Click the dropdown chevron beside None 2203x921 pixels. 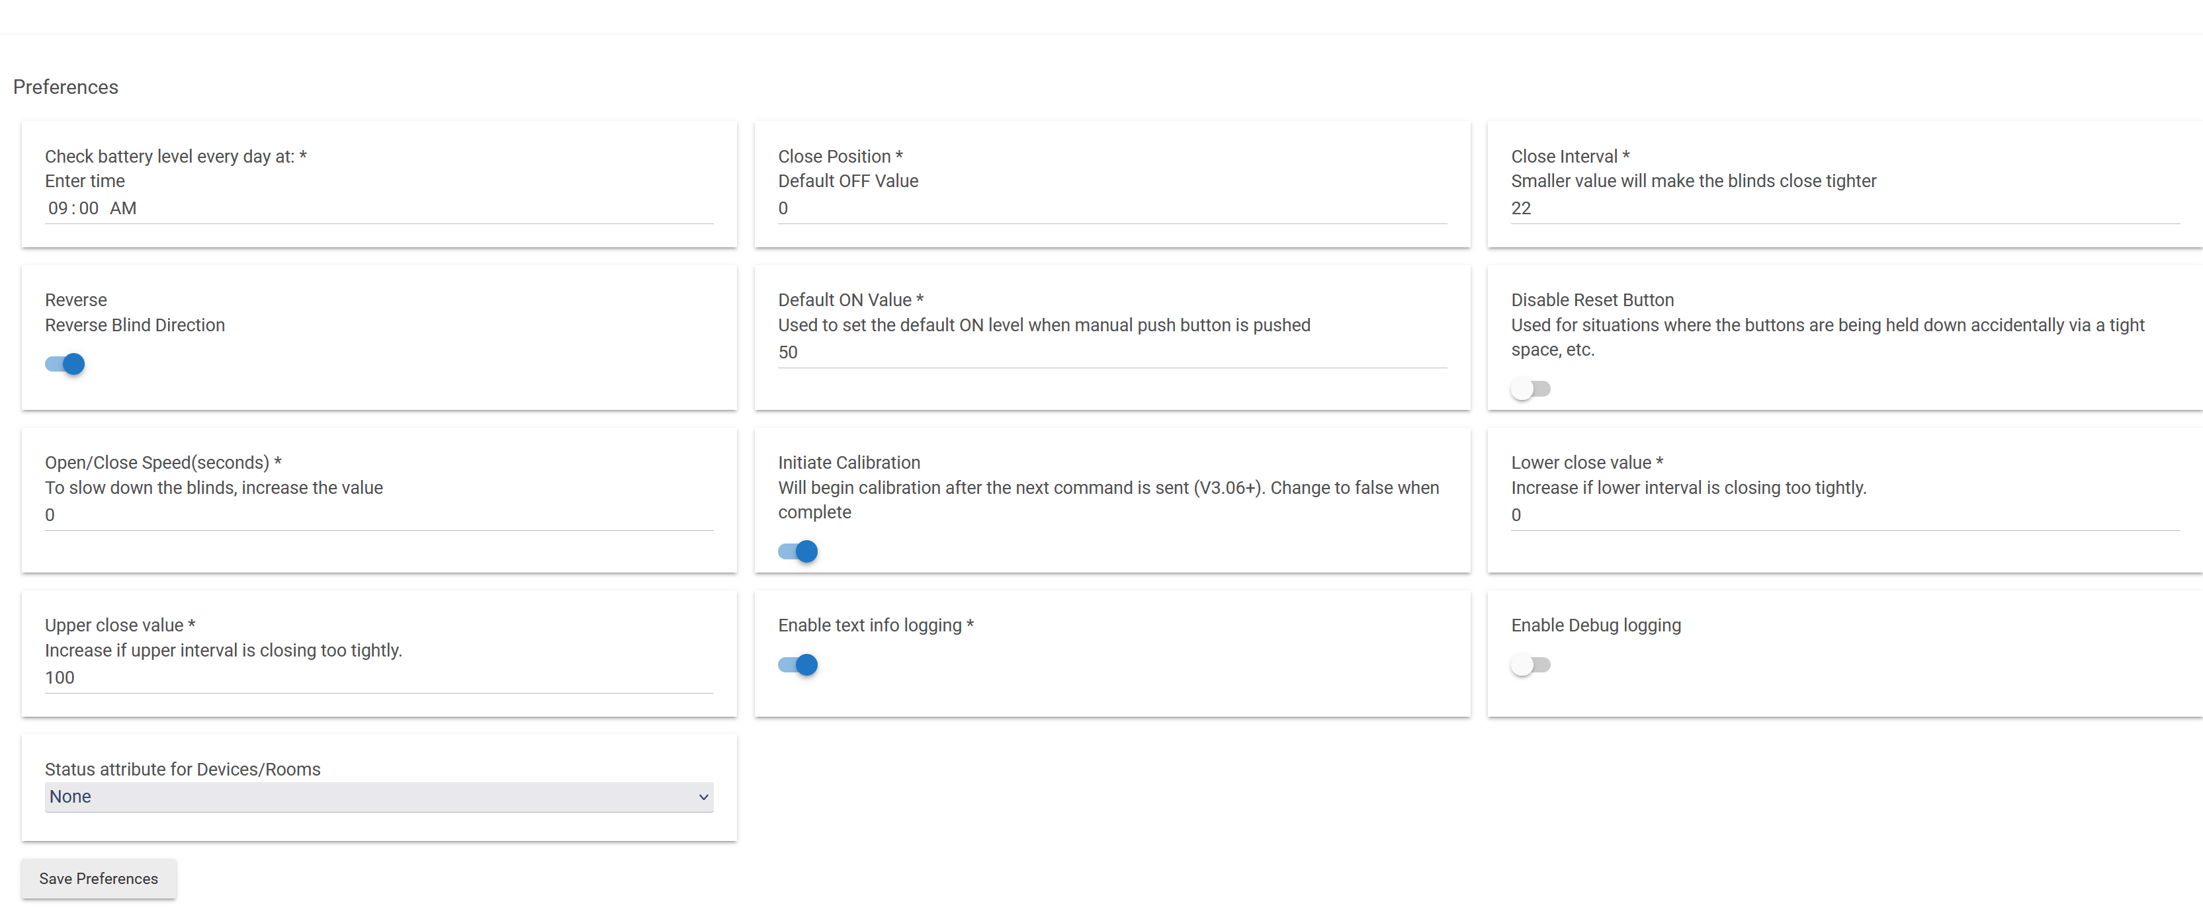[703, 797]
